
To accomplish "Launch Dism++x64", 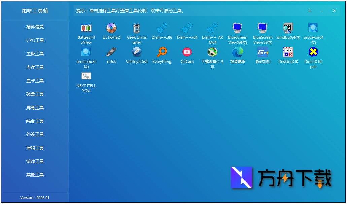I will click(187, 32).
